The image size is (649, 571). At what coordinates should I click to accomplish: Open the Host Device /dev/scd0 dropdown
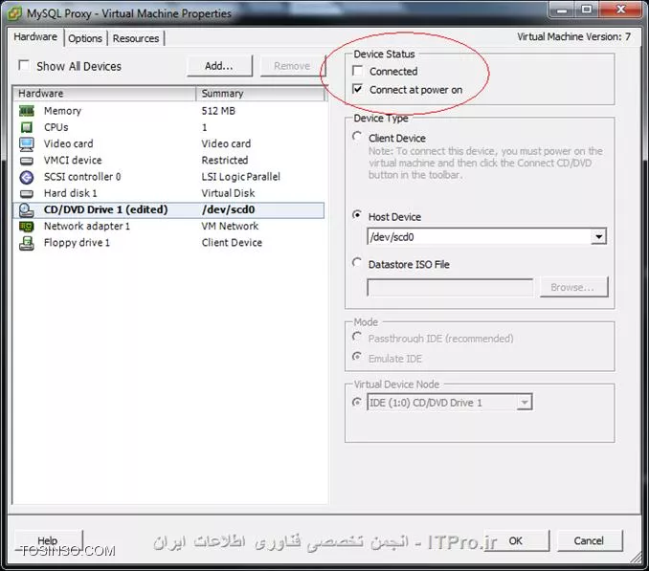(598, 237)
